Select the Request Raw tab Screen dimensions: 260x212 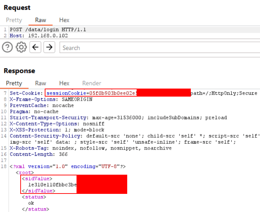tap(41, 20)
